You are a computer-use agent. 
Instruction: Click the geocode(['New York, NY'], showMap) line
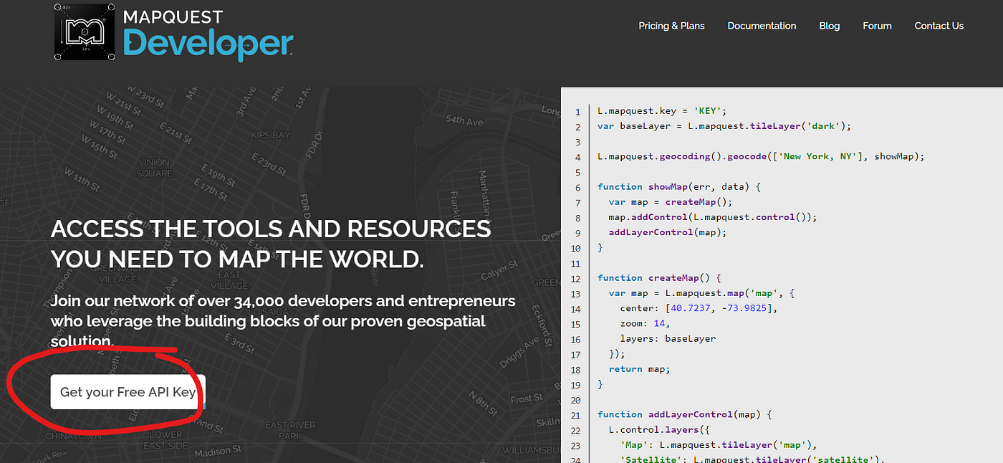point(761,156)
